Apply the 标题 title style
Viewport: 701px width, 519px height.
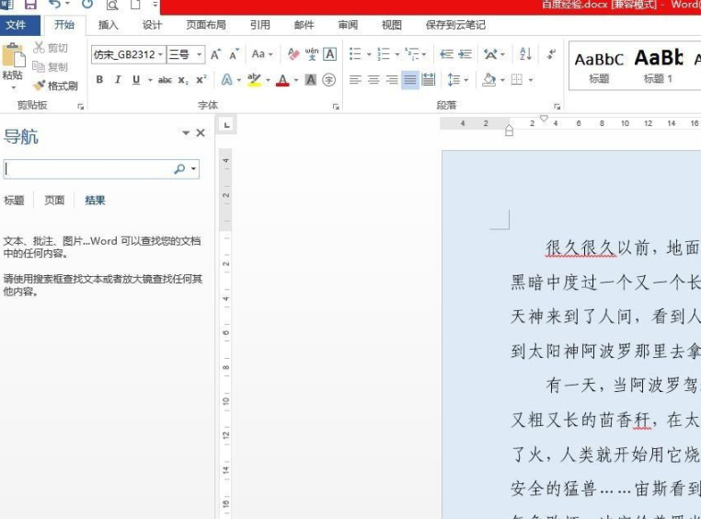[599, 65]
